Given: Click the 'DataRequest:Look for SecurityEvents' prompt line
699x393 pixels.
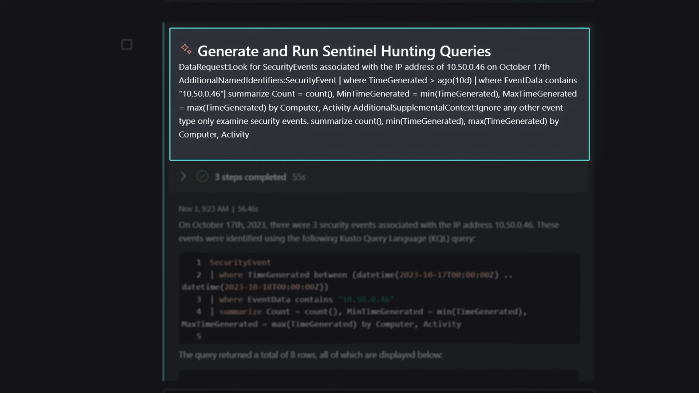Looking at the screenshot, I should click(364, 67).
